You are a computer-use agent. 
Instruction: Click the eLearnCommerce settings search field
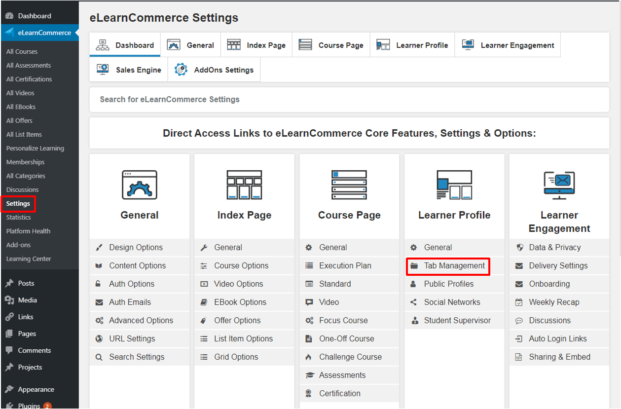[x=349, y=100]
